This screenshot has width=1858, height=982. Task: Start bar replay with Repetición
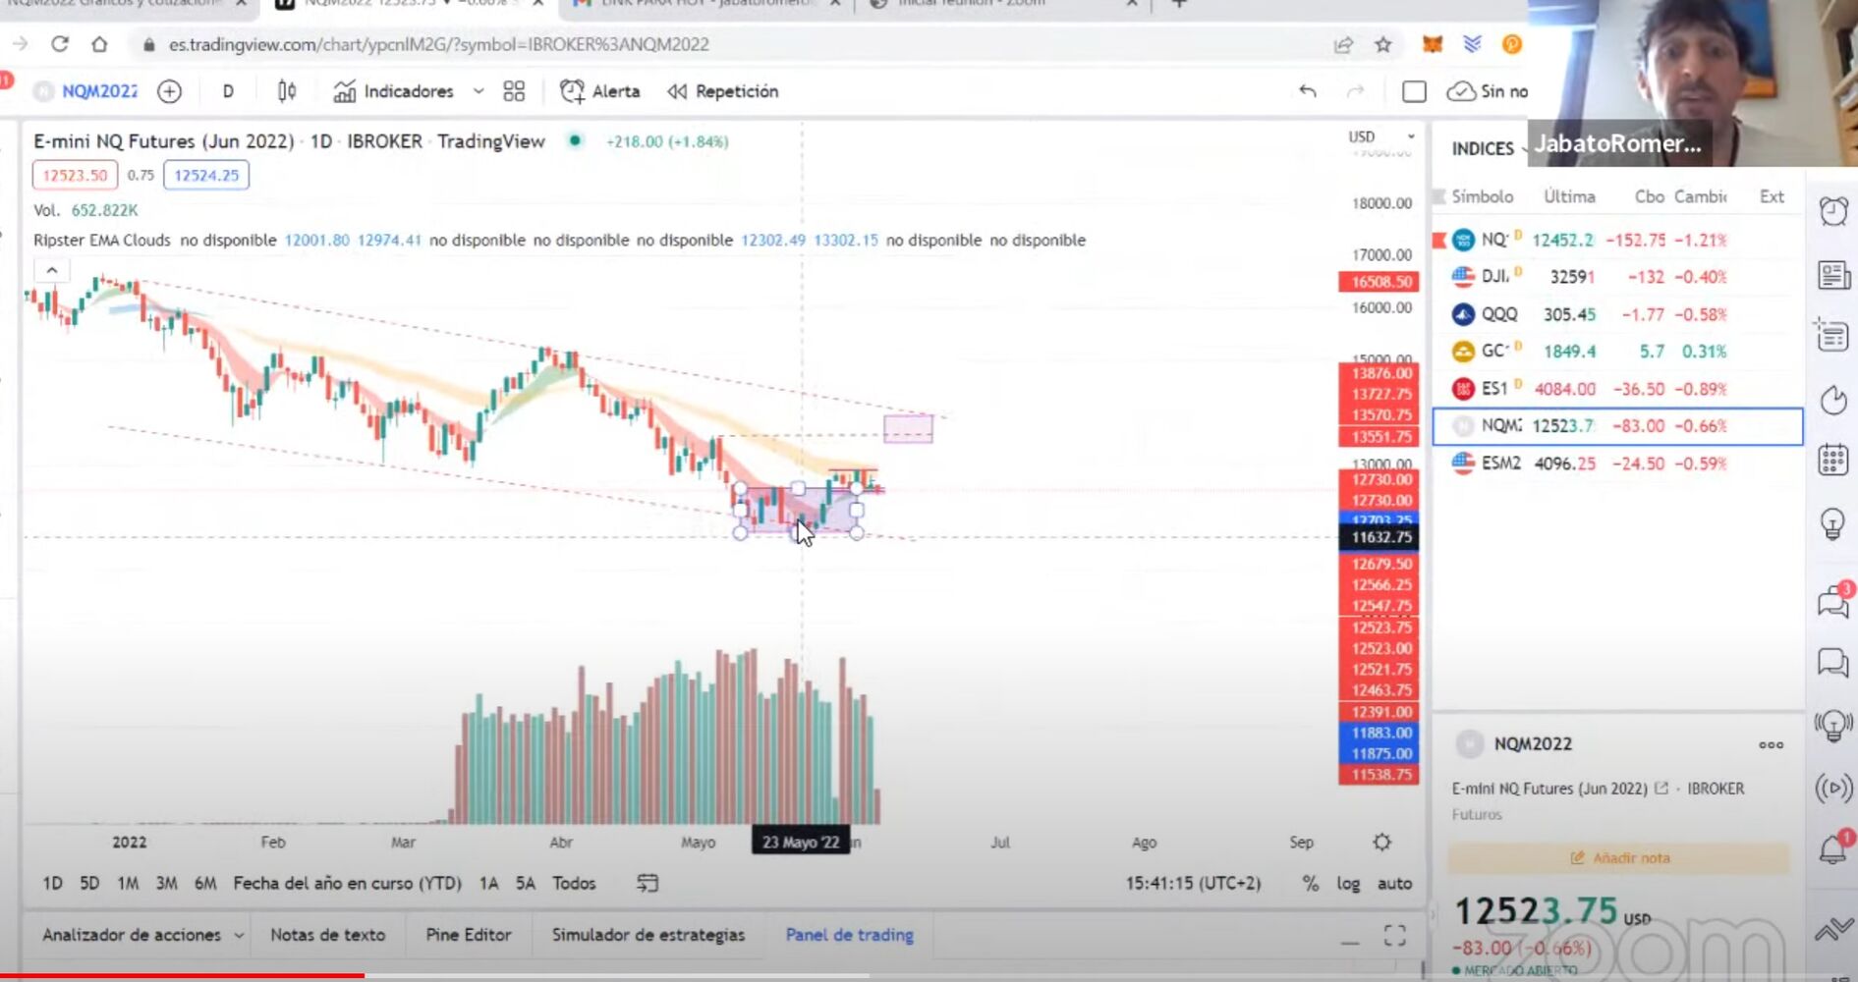tap(722, 91)
